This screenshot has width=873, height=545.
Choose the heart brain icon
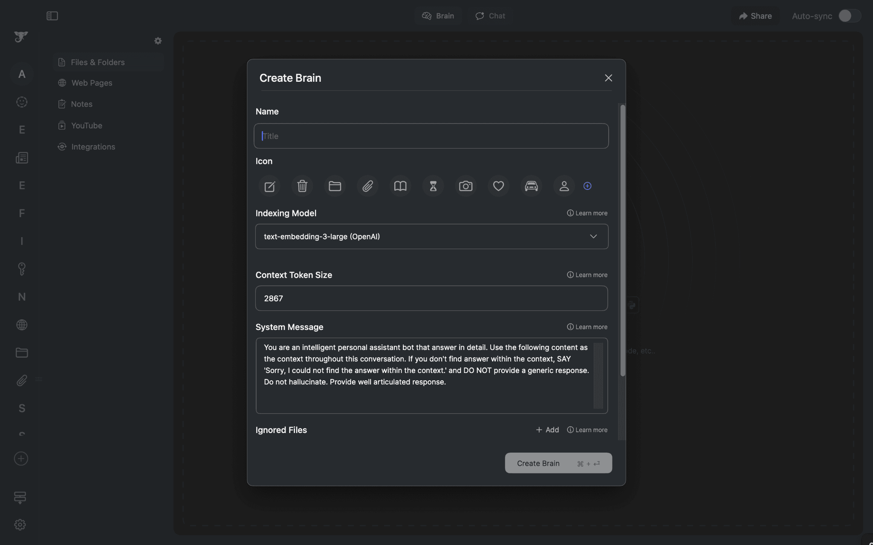click(498, 186)
